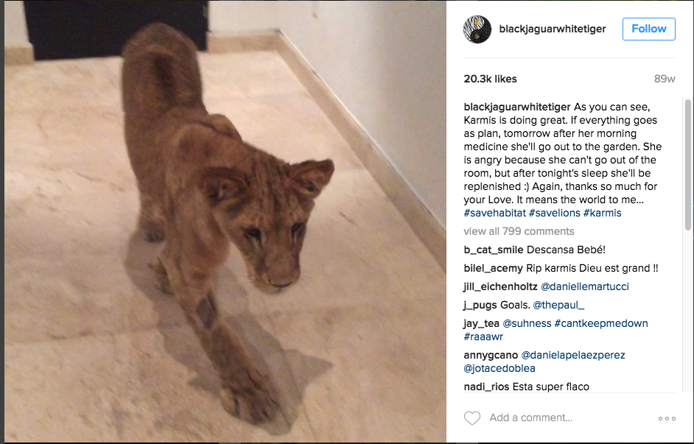The image size is (694, 444).
Task: Click the 89w post timestamp
Action: (665, 79)
